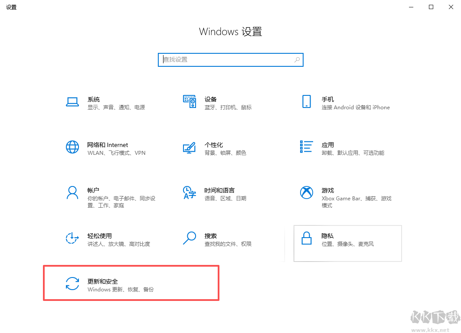Select the 个性化 title text
461x333 pixels.
tap(214, 145)
